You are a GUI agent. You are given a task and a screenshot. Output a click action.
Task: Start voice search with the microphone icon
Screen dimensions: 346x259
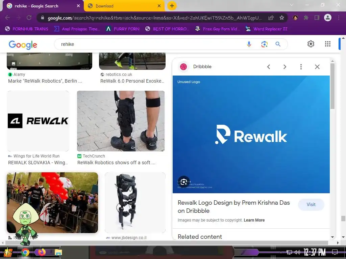(x=249, y=44)
